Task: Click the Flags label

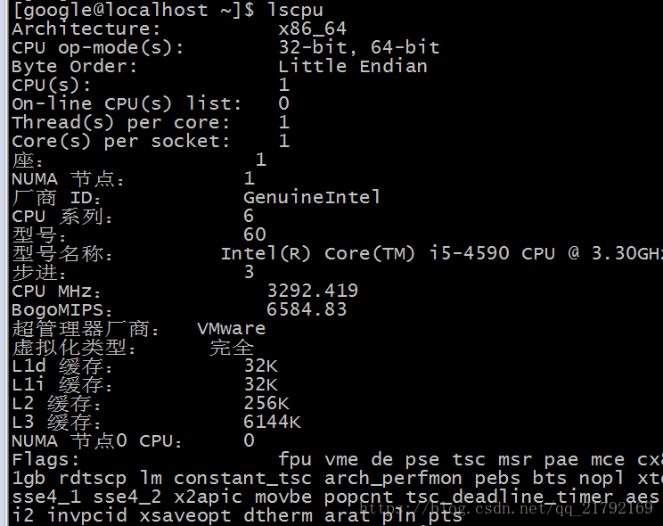Action: (x=45, y=459)
